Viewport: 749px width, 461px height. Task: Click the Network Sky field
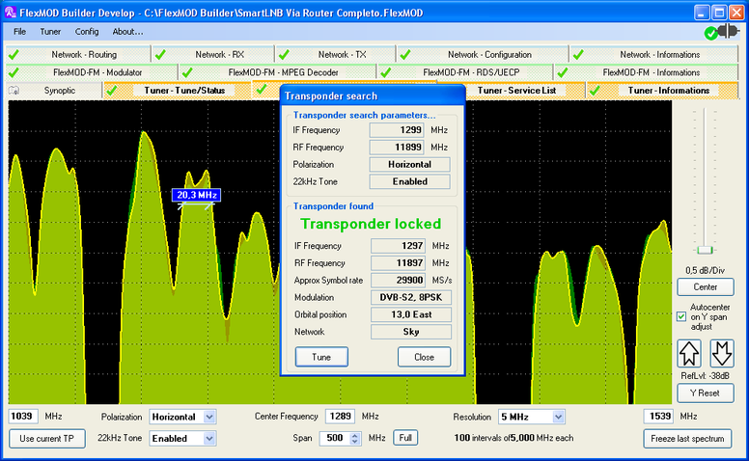(x=411, y=332)
